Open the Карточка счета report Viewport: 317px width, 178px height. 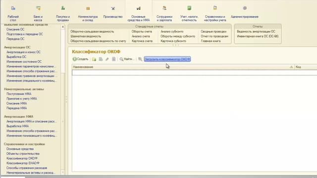pos(142,41)
